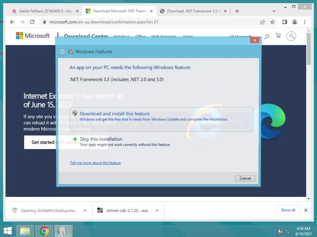Click the address bar URL
The image size is (317, 237).
[x=104, y=22]
